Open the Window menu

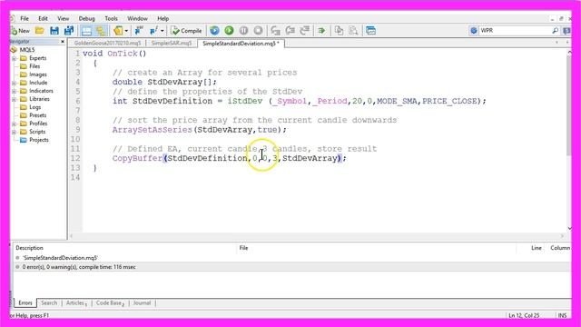(x=137, y=18)
